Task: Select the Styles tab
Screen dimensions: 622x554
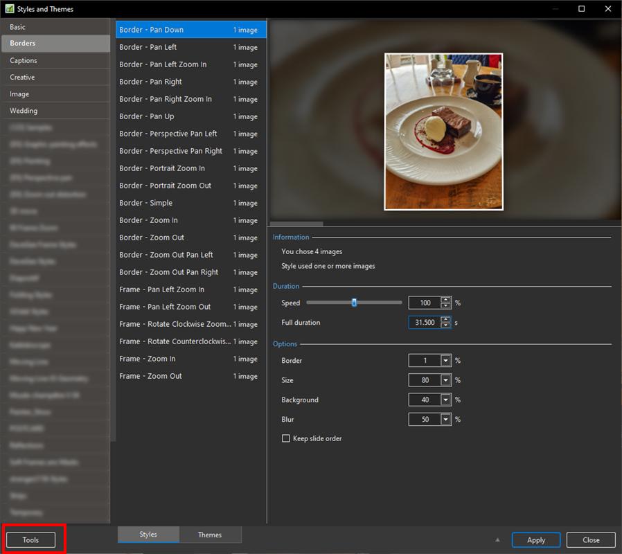Action: pos(148,535)
